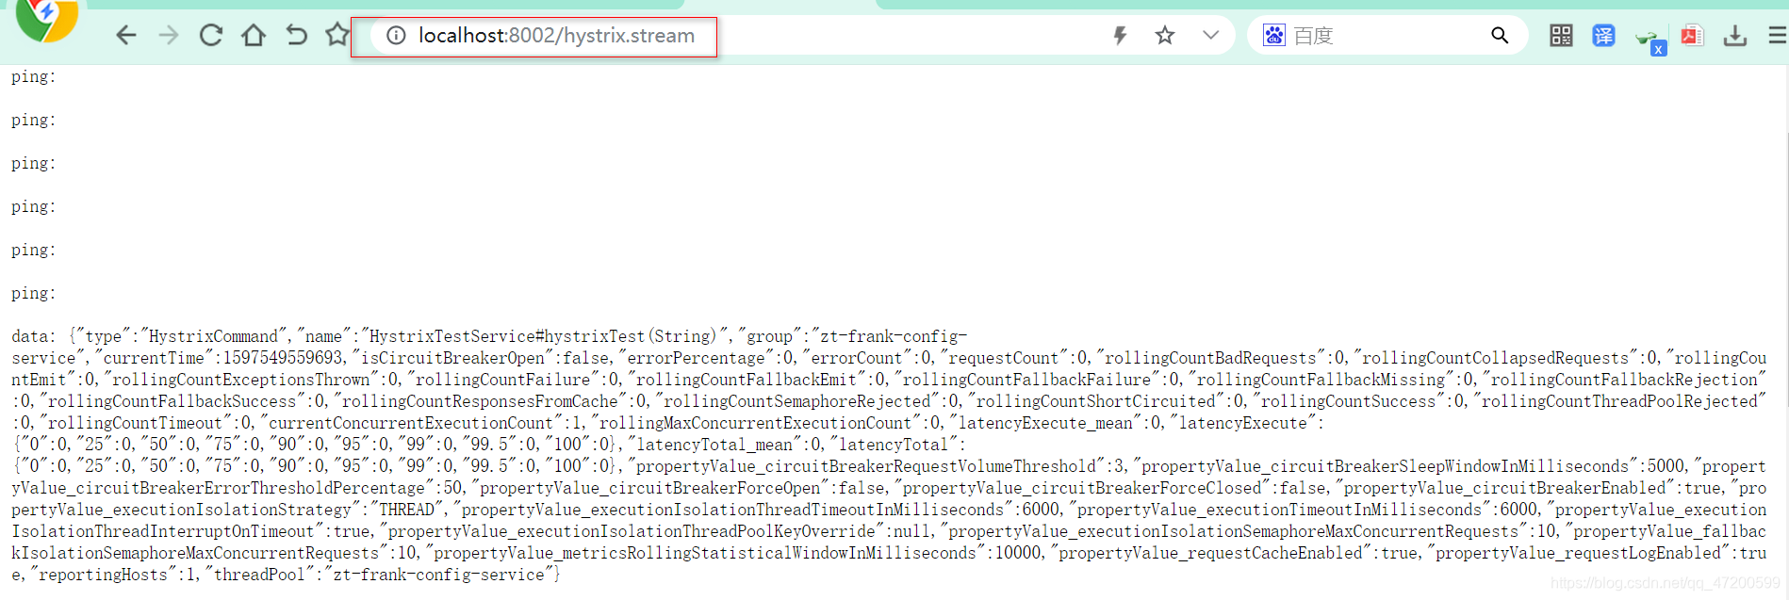1789x600 pixels.
Task: Click the "isCircuitBreakerOpen" text
Action: click(454, 358)
